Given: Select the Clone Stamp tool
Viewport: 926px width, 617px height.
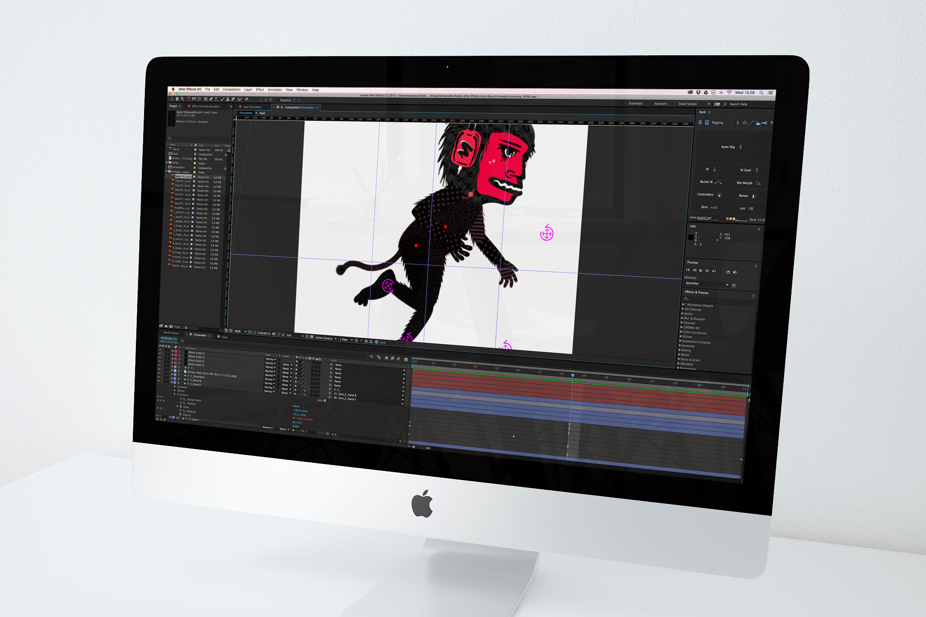Looking at the screenshot, I should [228, 99].
